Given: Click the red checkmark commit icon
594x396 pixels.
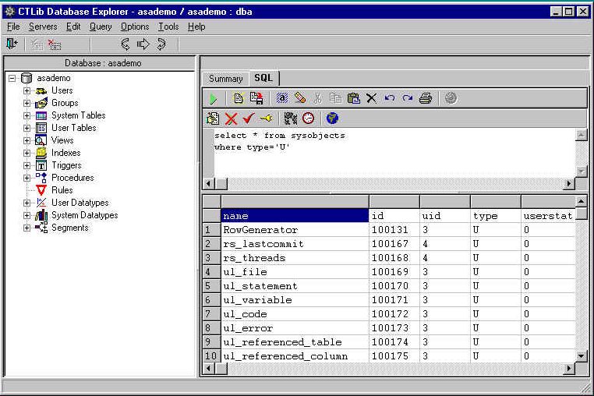Looking at the screenshot, I should pyautogui.click(x=249, y=118).
